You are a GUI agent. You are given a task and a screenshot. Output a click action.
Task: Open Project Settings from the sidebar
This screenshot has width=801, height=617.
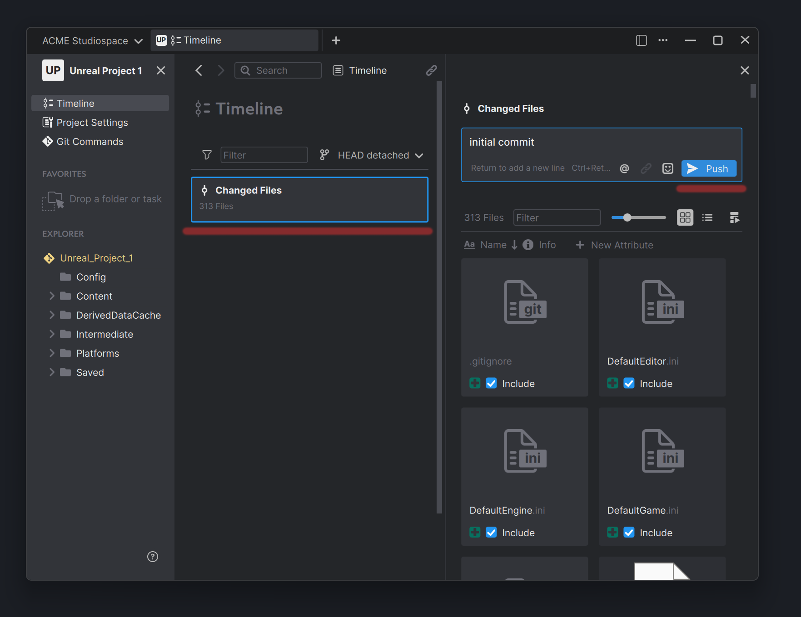(x=92, y=122)
